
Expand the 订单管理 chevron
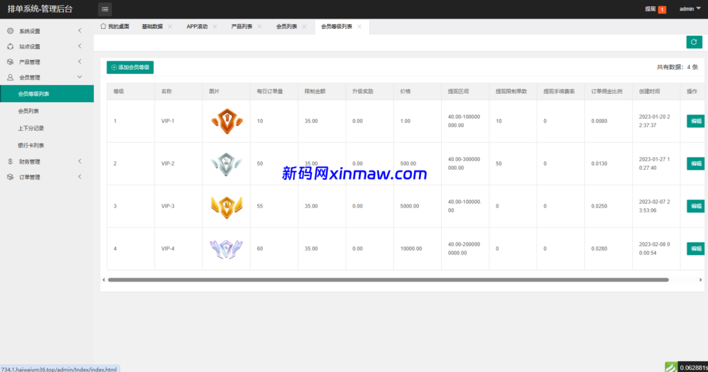80,177
